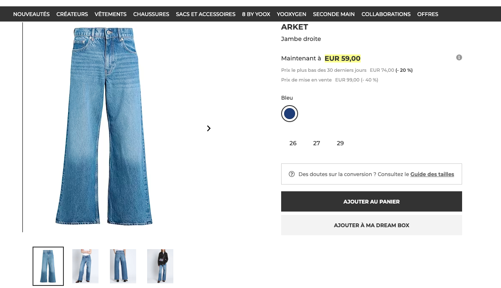The image size is (501, 288).
Task: Open the Chaussures menu
Action: (x=151, y=14)
